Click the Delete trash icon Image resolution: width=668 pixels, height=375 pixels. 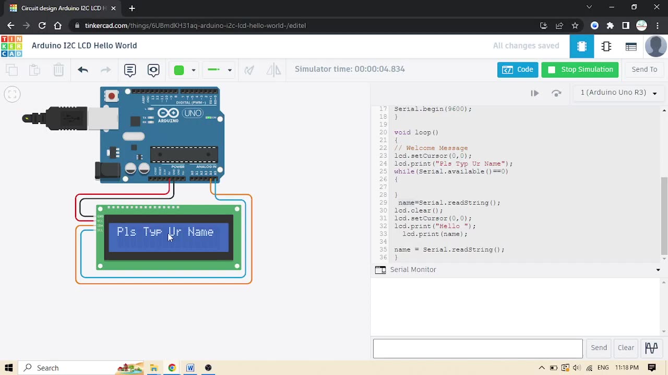click(x=58, y=70)
